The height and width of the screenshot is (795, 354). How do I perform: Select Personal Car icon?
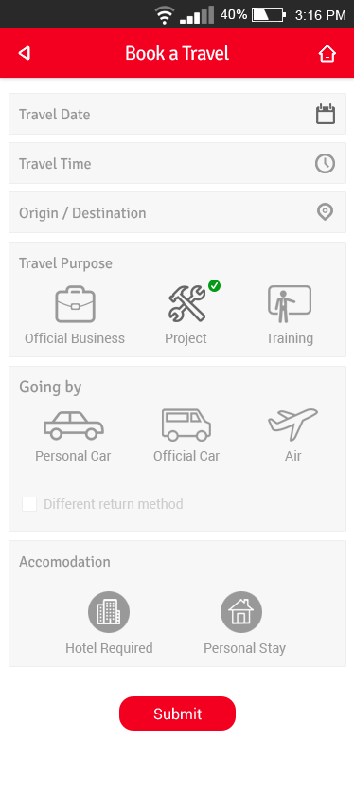[x=74, y=425]
